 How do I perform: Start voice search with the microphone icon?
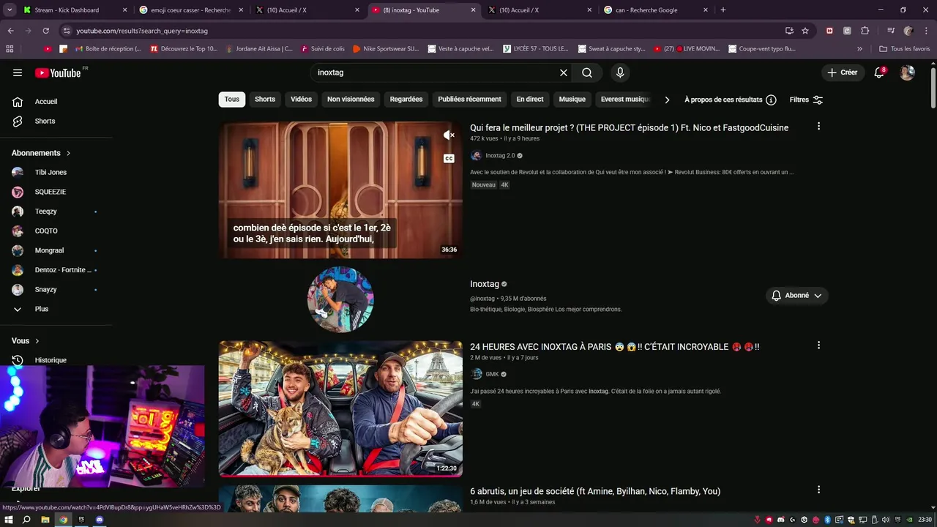coord(620,72)
